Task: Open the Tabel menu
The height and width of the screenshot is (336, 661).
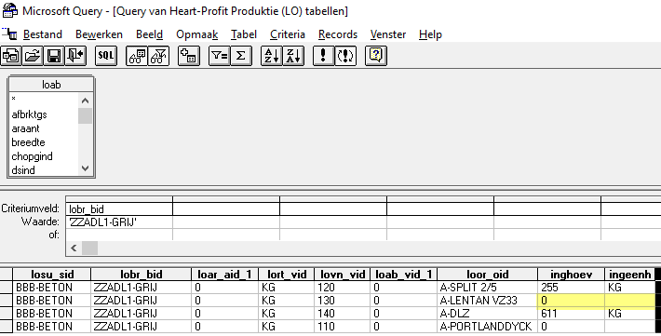Action: 244,34
